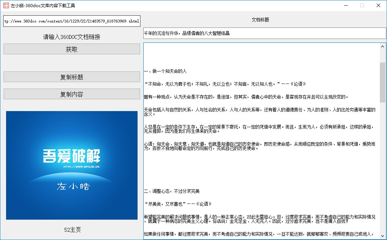This screenshot has width=387, height=240.
Task: Open the 52主页 link
Action: [x=73, y=230]
